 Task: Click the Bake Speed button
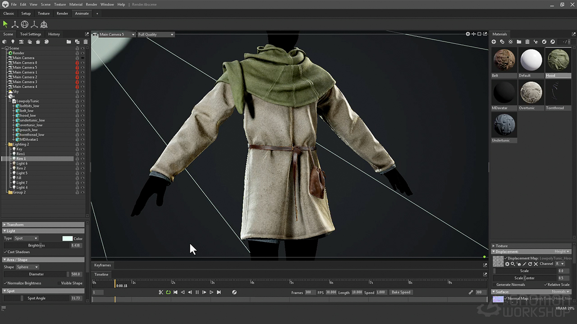click(401, 292)
